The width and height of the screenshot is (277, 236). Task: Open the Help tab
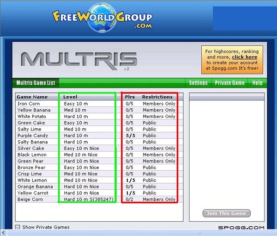[257, 83]
